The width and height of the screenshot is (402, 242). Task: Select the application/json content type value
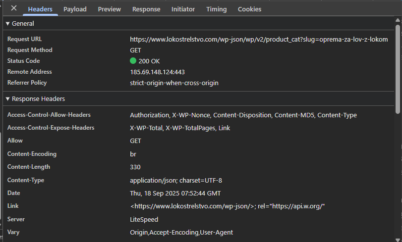(x=176, y=181)
